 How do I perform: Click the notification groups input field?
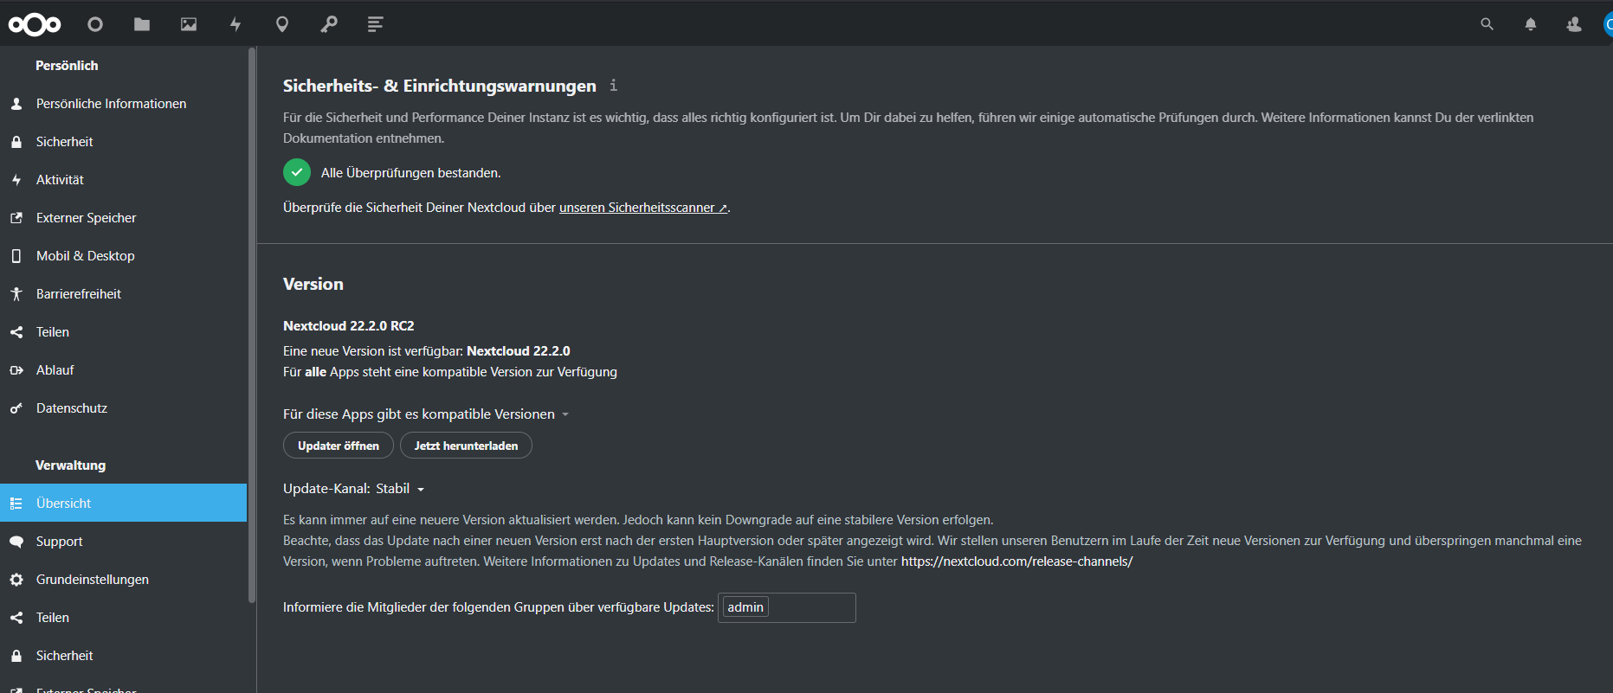click(x=787, y=607)
